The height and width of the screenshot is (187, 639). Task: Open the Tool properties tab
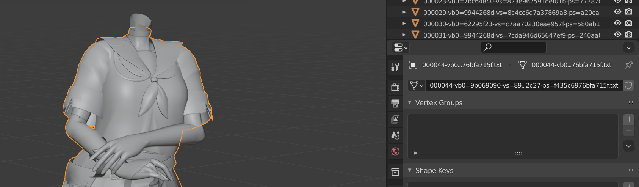(x=395, y=67)
